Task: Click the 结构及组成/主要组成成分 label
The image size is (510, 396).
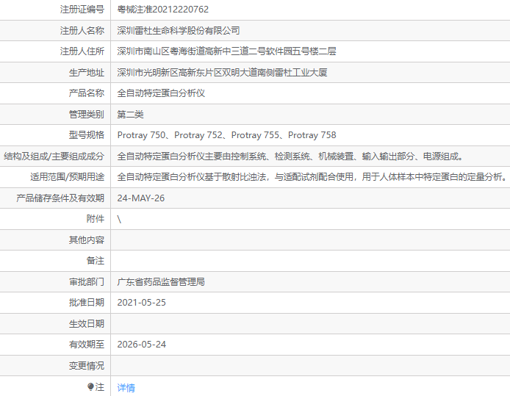Action: pyautogui.click(x=54, y=156)
